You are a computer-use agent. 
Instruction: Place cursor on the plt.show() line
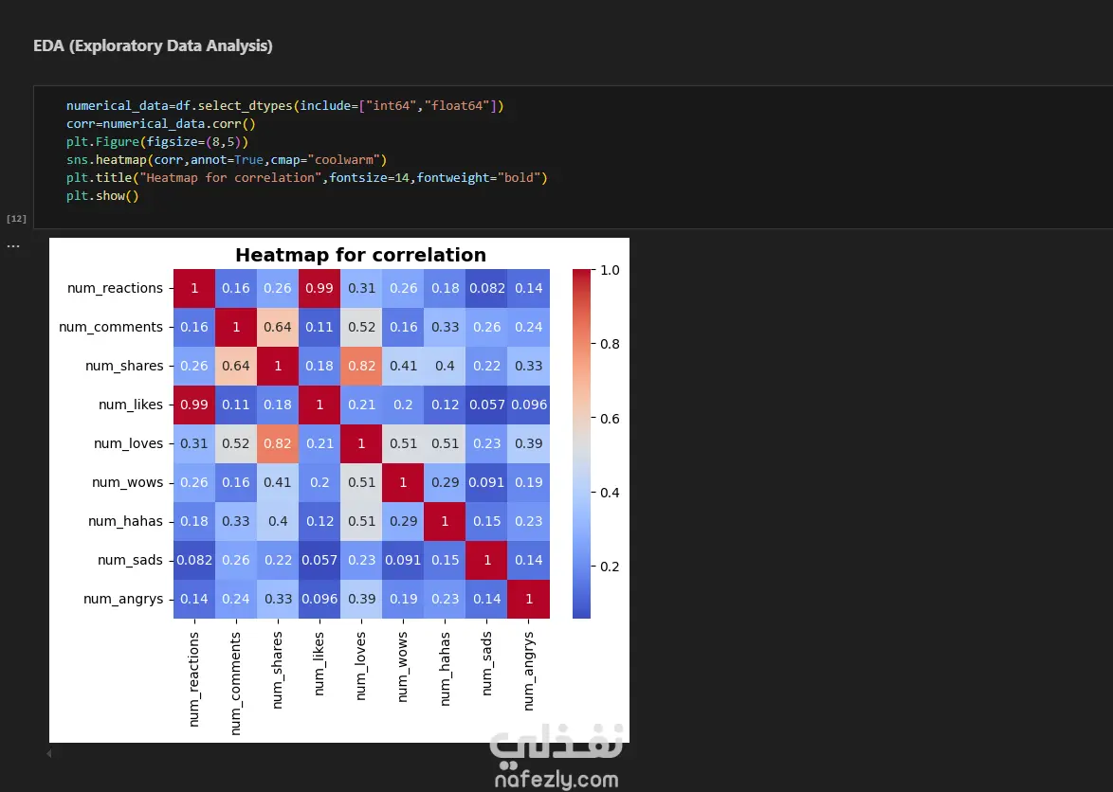click(102, 196)
